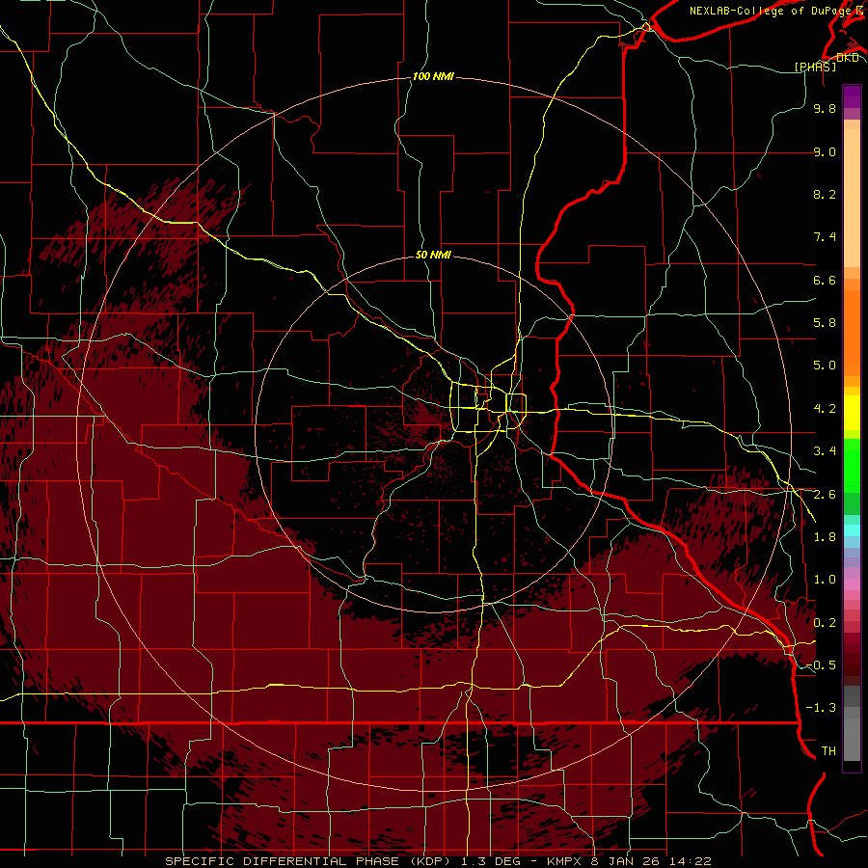Click the 2.6 scale label
The width and height of the screenshot is (868, 868).
click(825, 495)
